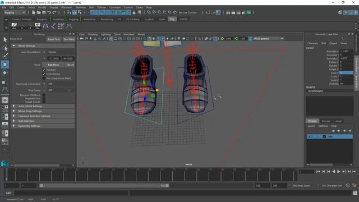359x202 pixels.
Task: Open the Rigging menu set dropdown
Action: point(15,12)
